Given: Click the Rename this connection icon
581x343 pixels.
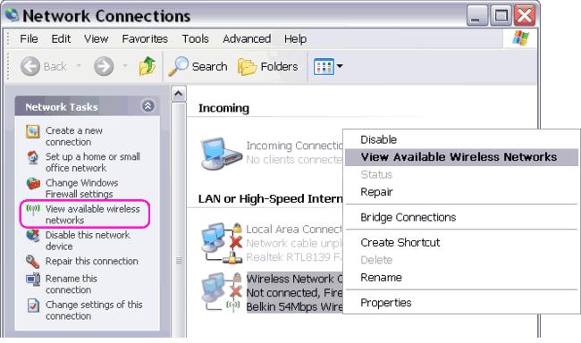Looking at the screenshot, I should click(x=33, y=279).
